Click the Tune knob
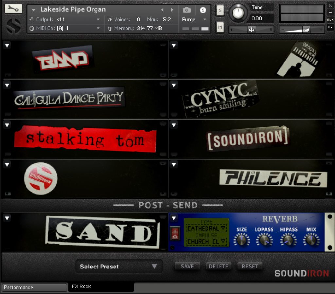The width and height of the screenshot is (335, 294). click(x=238, y=13)
